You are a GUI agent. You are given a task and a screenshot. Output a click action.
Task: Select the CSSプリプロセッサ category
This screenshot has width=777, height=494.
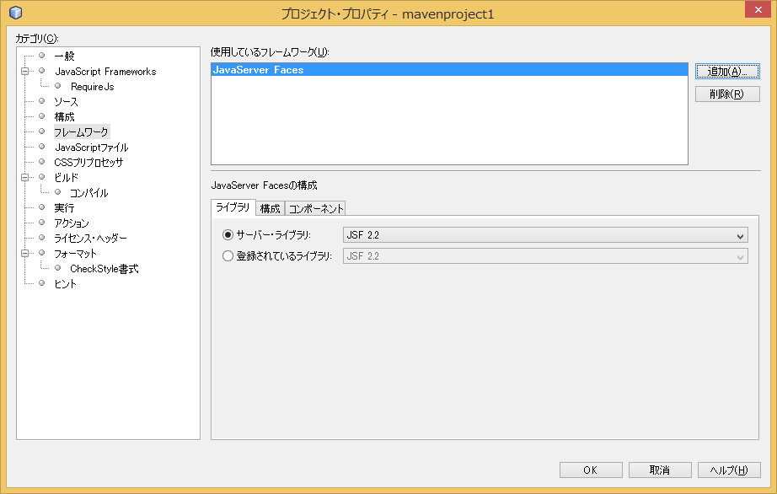[88, 161]
